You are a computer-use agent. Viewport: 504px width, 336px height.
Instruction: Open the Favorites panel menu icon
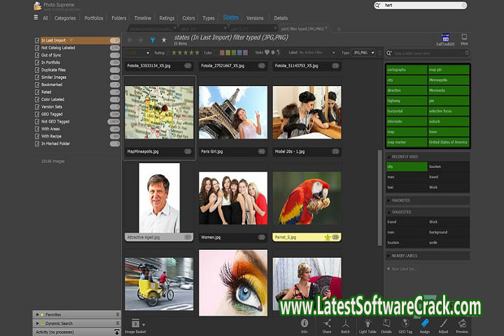118,314
